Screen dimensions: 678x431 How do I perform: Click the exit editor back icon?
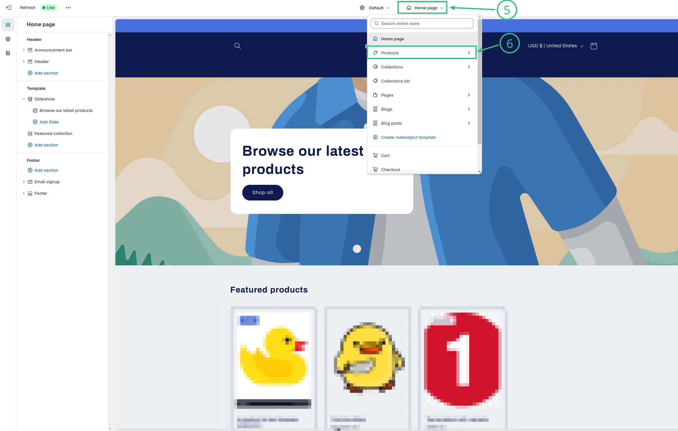pyautogui.click(x=9, y=7)
